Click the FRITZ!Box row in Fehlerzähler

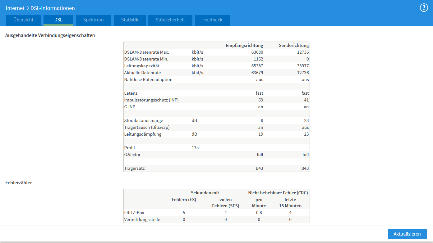click(217, 213)
